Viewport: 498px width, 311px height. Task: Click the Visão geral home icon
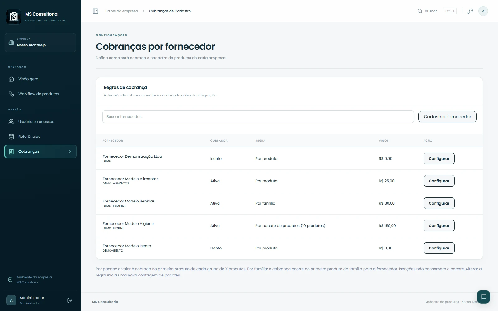coord(11,79)
